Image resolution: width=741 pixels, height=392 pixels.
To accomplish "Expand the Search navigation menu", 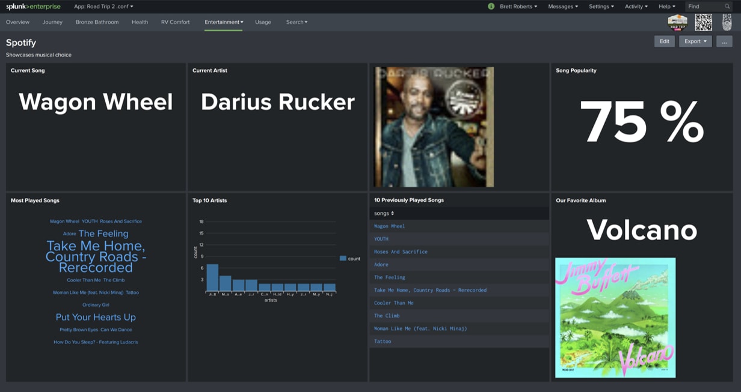I will coord(297,22).
